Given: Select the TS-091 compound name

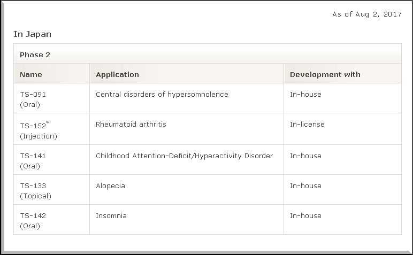Looking at the screenshot, I should (x=33, y=95).
